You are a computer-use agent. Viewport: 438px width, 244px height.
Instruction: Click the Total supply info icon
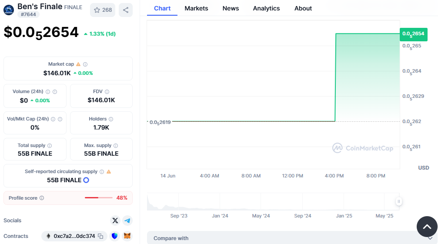pos(50,145)
